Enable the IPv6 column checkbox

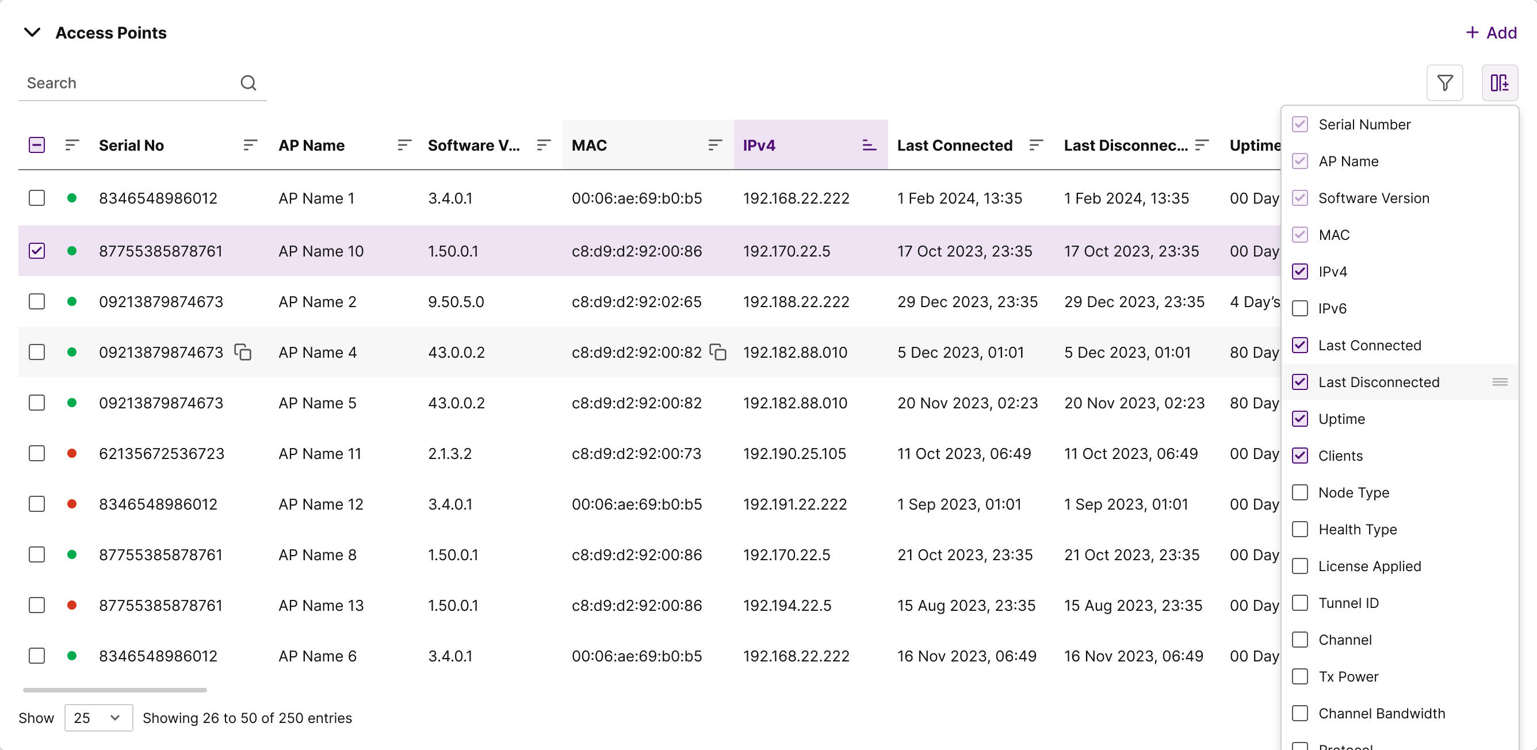1299,308
